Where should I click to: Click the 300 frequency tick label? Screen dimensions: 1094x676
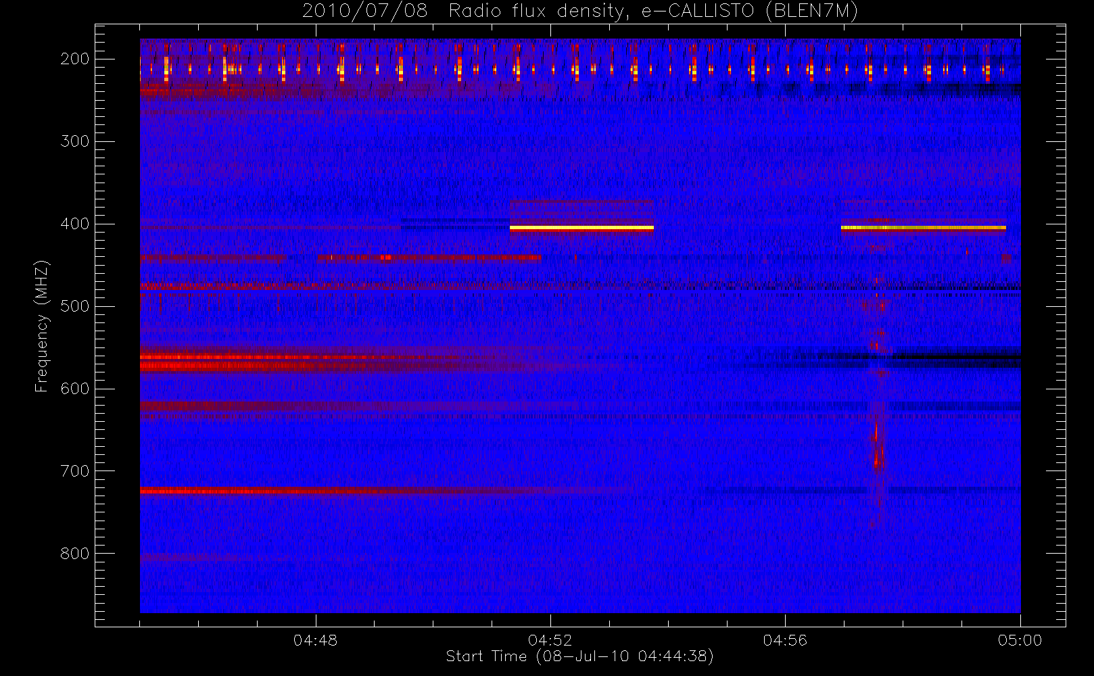coord(74,141)
